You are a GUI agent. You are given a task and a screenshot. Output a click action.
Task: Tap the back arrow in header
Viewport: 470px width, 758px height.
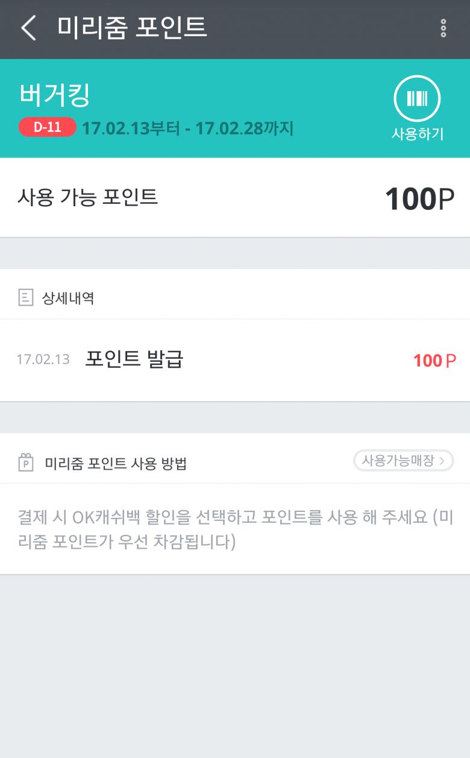(x=28, y=28)
